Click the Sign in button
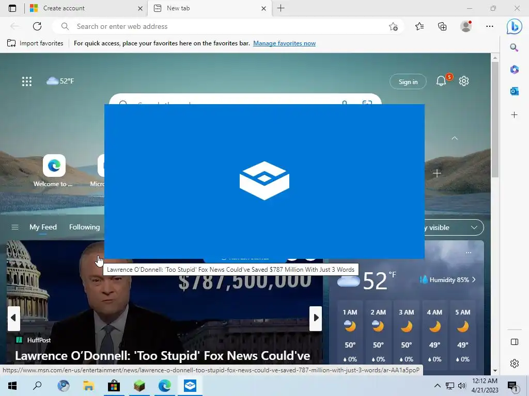Image resolution: width=529 pixels, height=396 pixels. pyautogui.click(x=408, y=81)
